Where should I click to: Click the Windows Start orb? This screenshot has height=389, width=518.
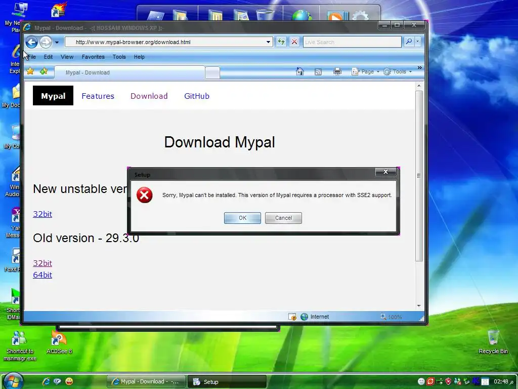tap(14, 381)
